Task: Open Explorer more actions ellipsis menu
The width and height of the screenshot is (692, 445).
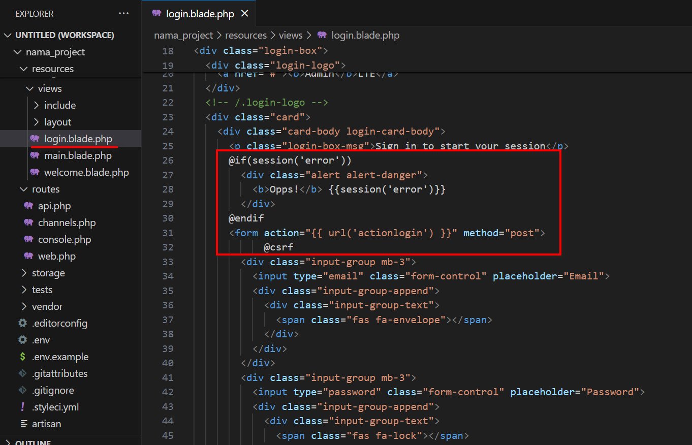Action: 123,14
